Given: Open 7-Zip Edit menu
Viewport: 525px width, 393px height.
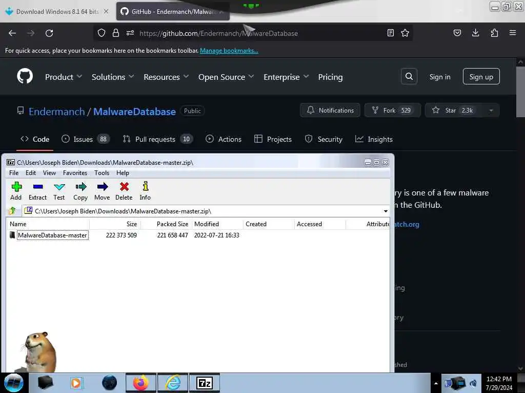Looking at the screenshot, I should [30, 173].
